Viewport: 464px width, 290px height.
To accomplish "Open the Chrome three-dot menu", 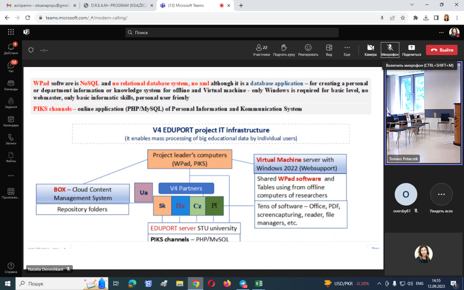I will 457,18.
